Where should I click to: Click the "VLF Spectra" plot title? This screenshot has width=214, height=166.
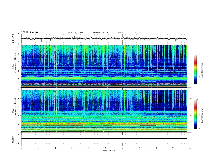click(x=31, y=33)
